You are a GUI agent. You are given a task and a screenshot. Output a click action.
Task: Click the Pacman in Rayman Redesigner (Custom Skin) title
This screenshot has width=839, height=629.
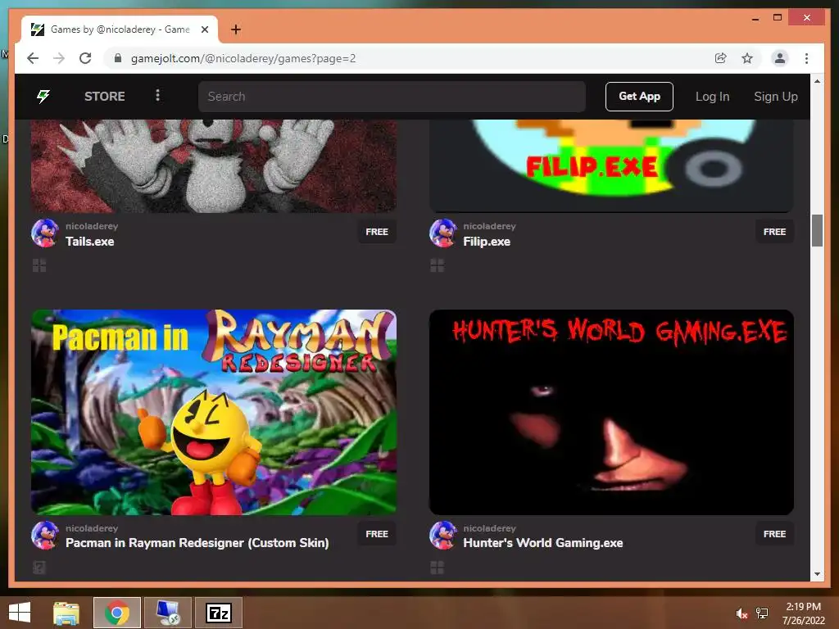[197, 543]
